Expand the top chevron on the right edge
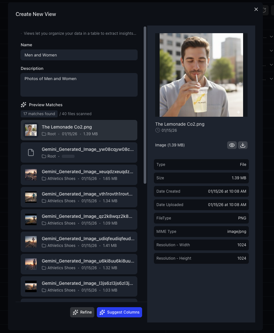The width and height of the screenshot is (274, 333). pos(271,37)
